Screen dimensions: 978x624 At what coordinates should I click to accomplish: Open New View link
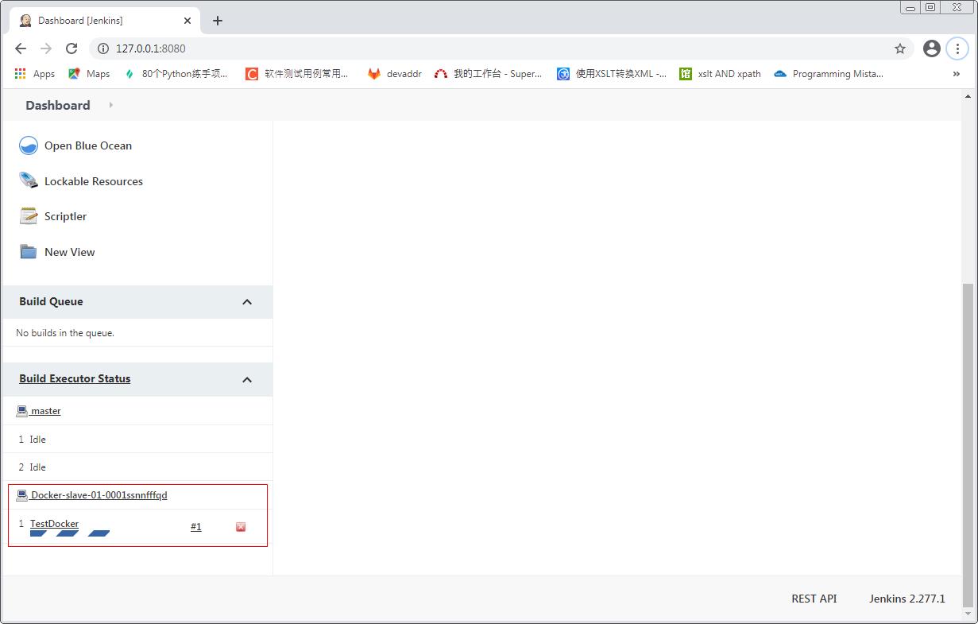[69, 252]
